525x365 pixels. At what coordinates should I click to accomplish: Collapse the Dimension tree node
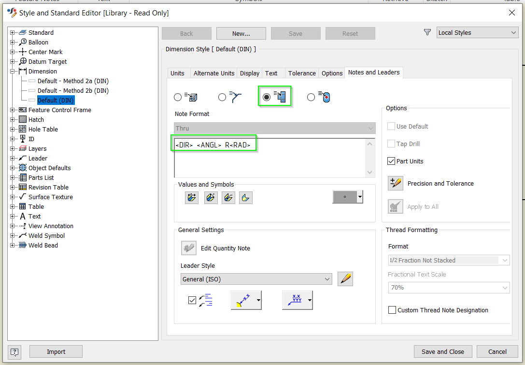pos(13,72)
